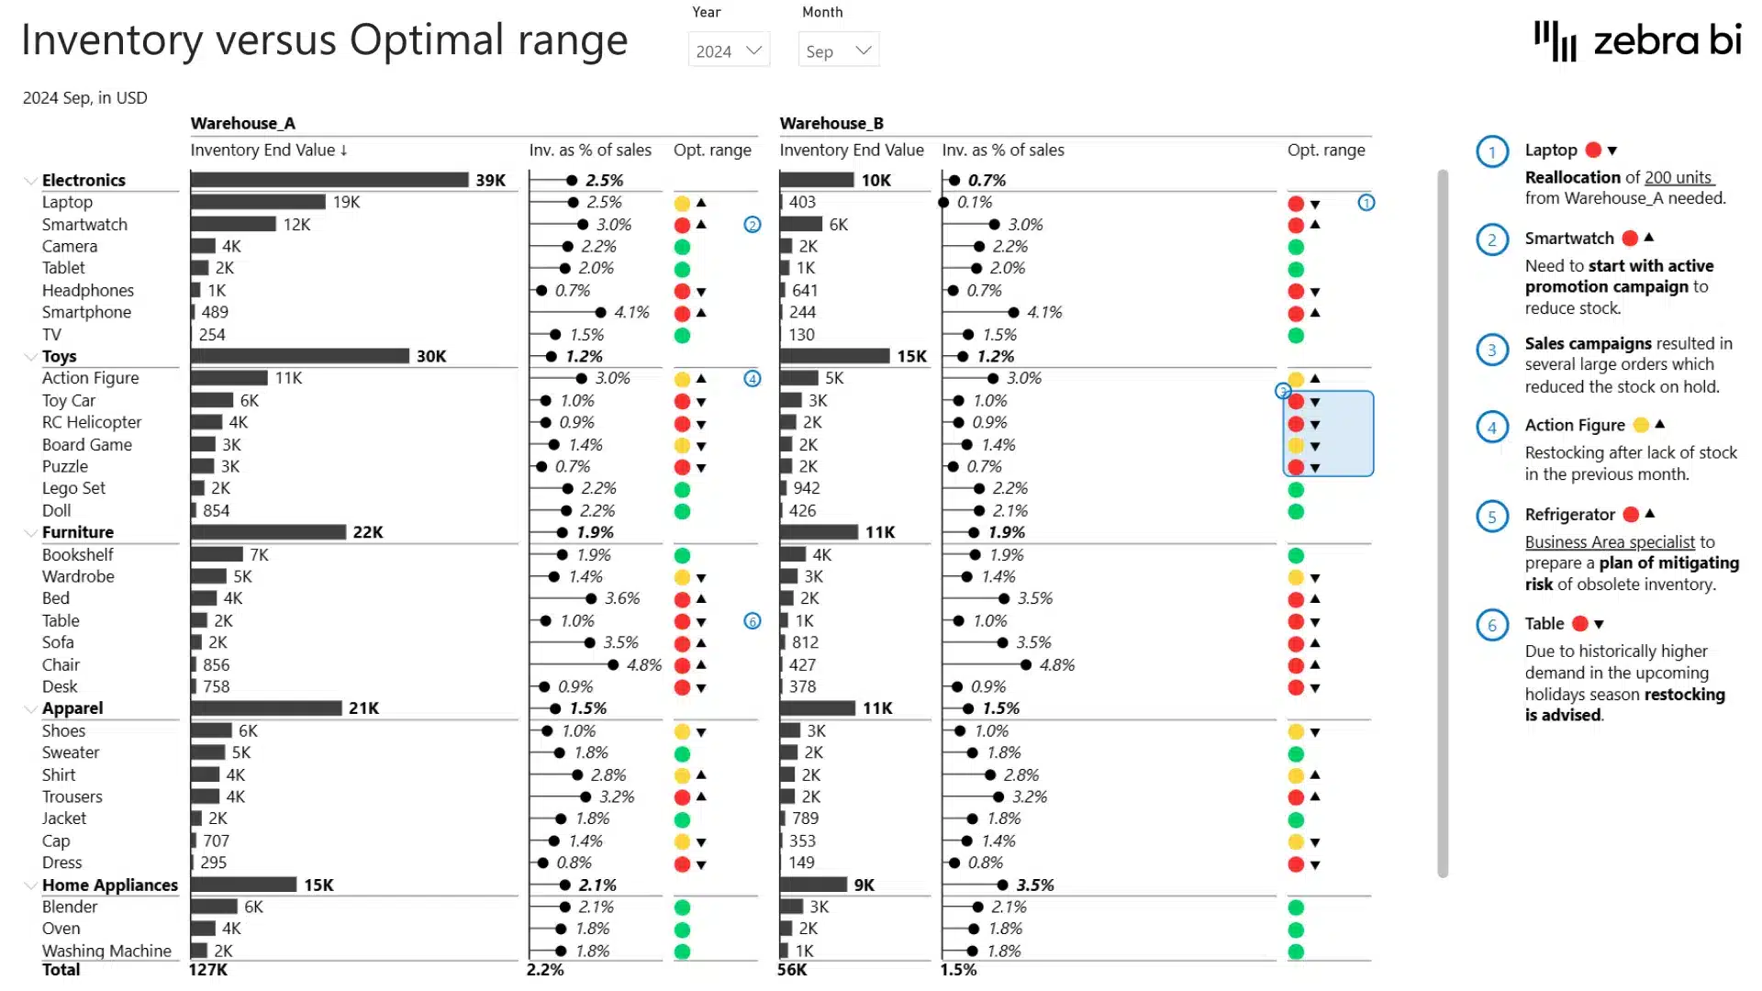Click the scrollbar beside the comments panel
Viewport: 1762px width, 991px height.
click(x=1441, y=514)
